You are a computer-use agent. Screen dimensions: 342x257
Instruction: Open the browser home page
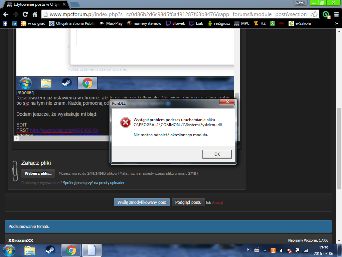(x=35, y=14)
